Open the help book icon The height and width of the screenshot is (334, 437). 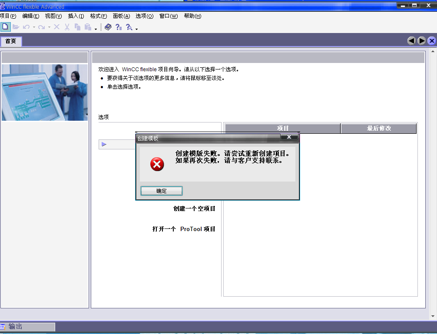coord(108,27)
